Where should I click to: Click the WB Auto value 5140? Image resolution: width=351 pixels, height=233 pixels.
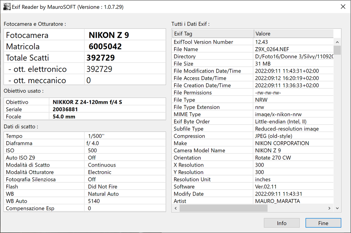click(94, 201)
